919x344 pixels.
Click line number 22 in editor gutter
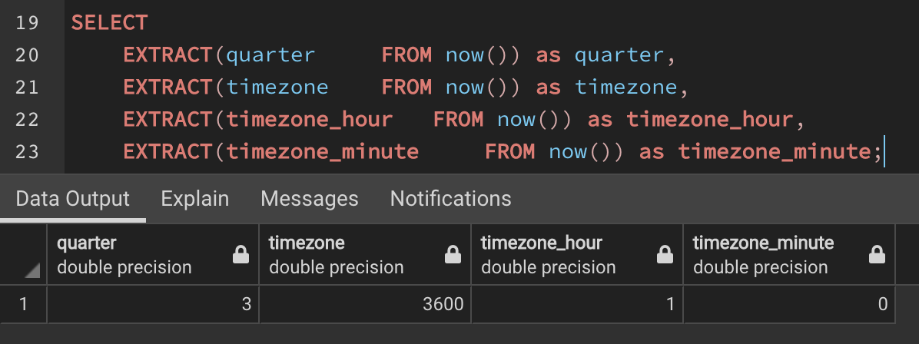tap(27, 120)
